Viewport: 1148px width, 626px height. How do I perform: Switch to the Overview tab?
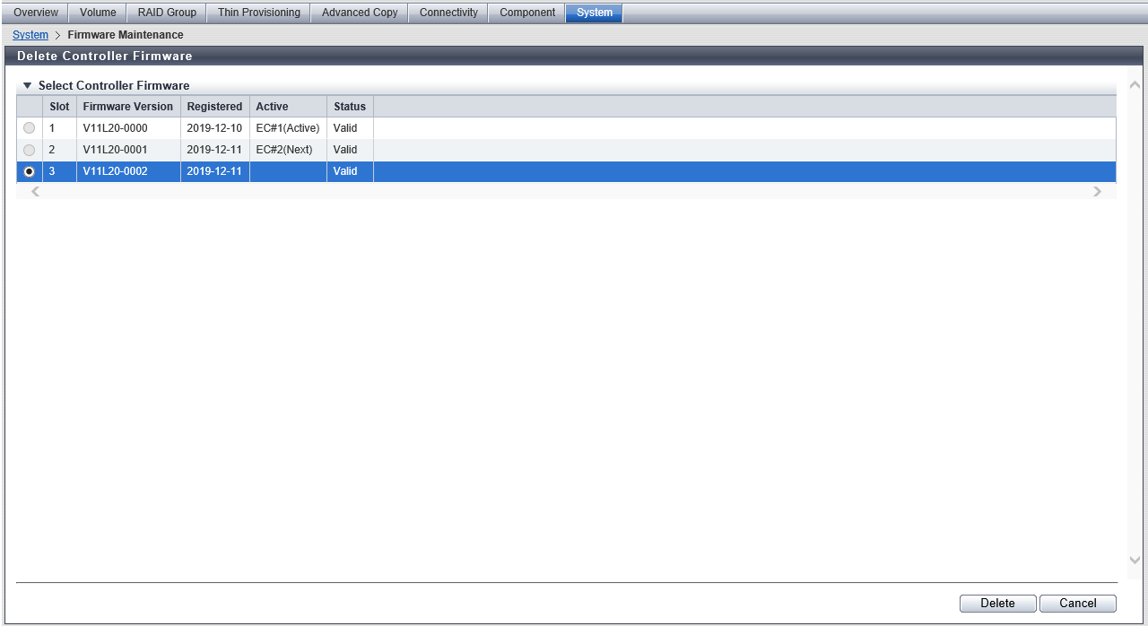[36, 13]
